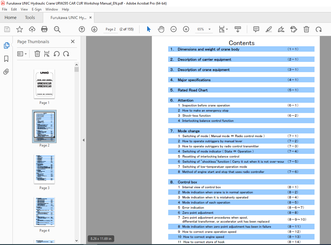Click the '8.26 x 11.69 in' page size label
Image resolution: width=331 pixels, height=245 pixels.
101,239
